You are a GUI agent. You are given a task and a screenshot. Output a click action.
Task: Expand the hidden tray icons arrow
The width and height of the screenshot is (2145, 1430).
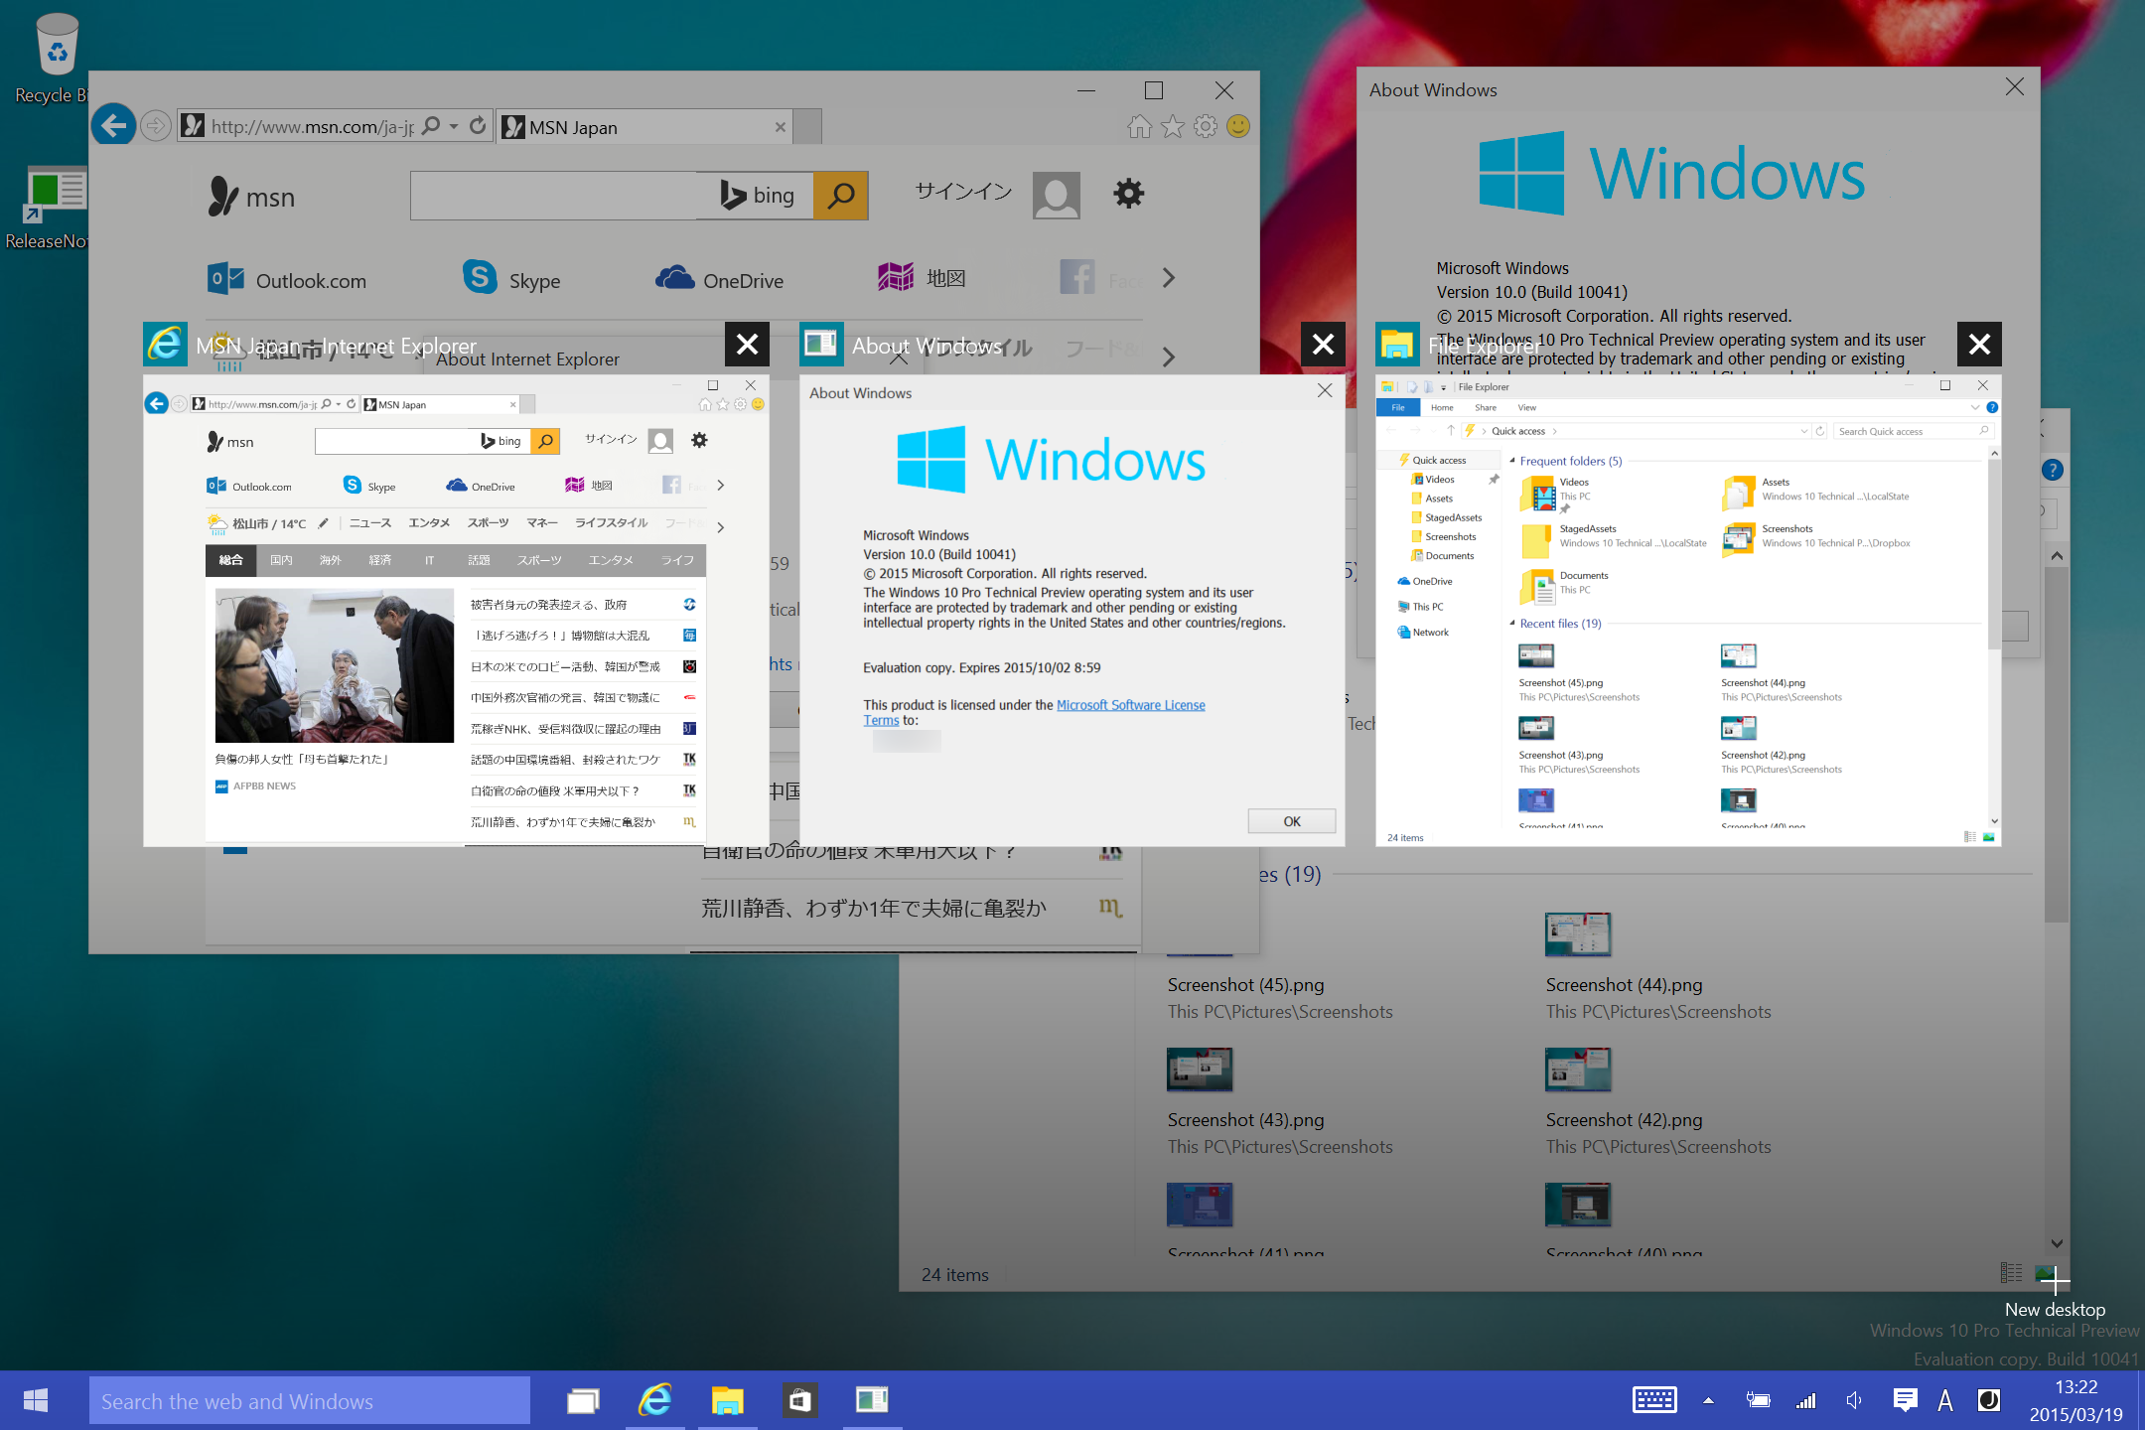coord(1708,1400)
